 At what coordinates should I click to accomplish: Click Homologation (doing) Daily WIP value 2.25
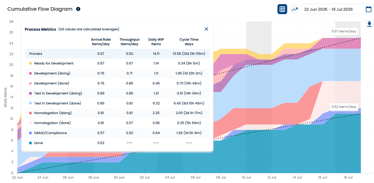click(156, 113)
